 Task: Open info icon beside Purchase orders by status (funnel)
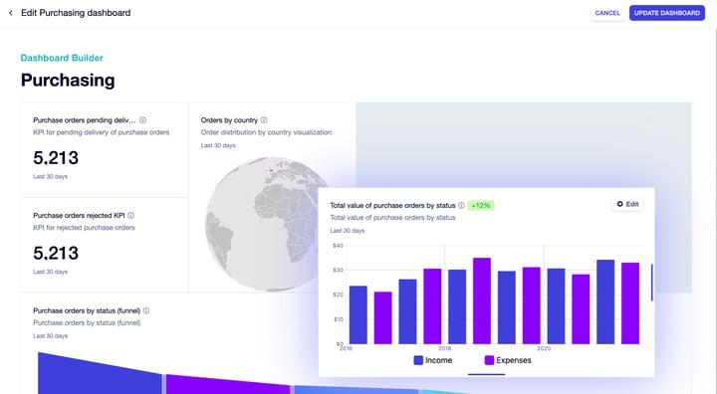[146, 310]
